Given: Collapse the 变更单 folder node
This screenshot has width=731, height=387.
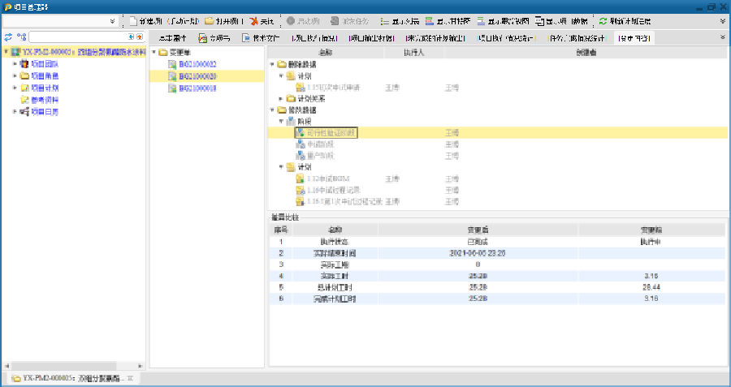Looking at the screenshot, I should 154,52.
